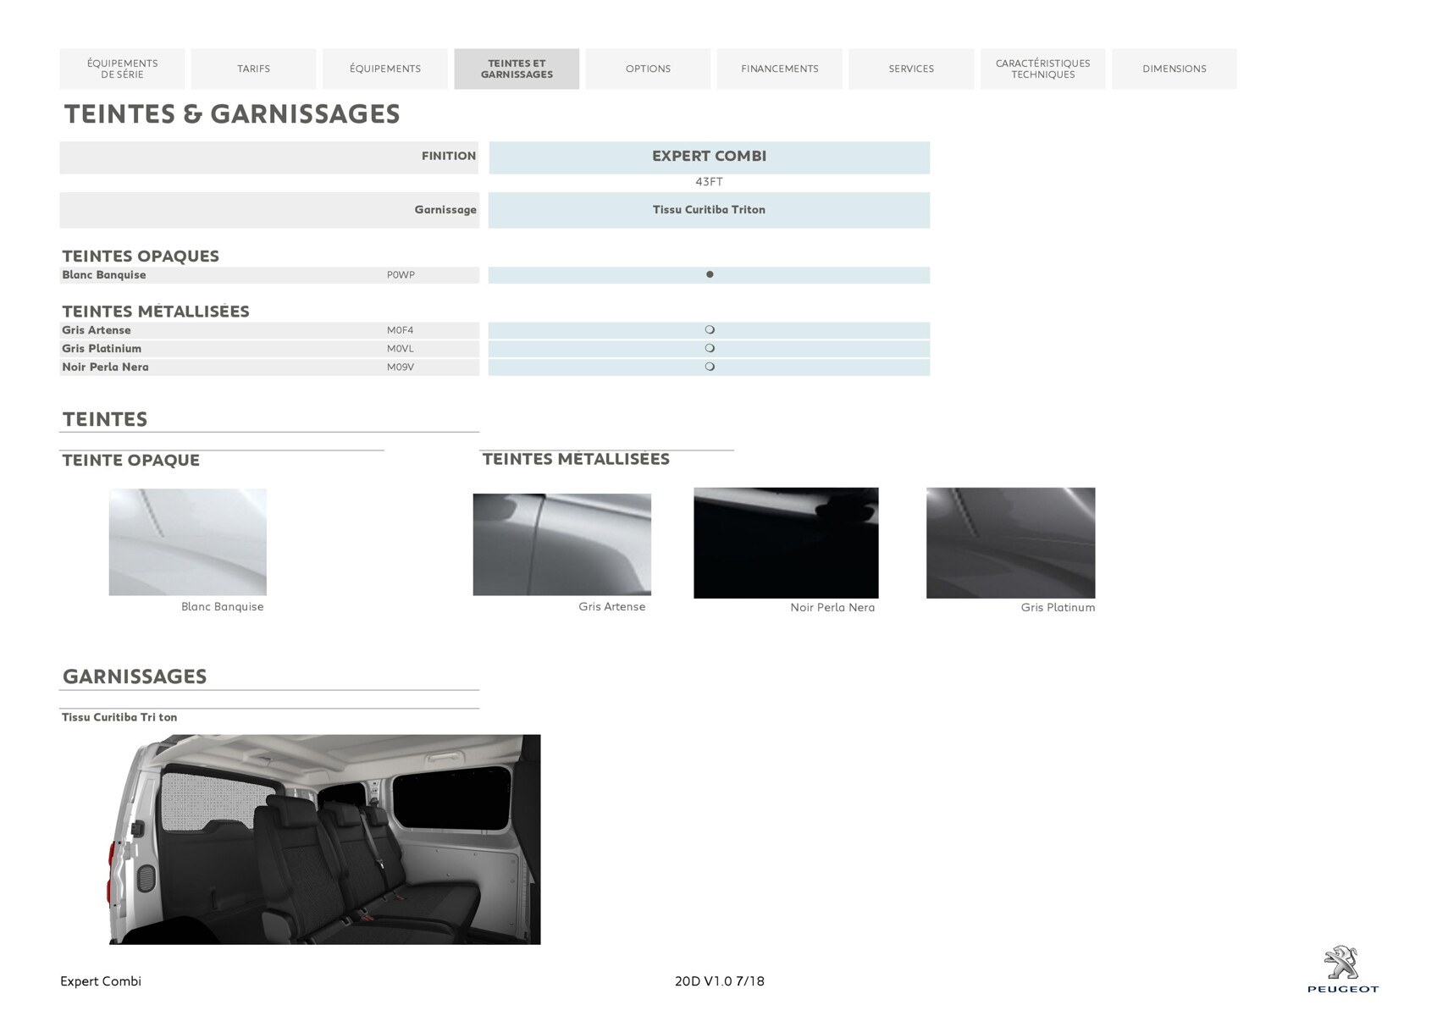Click the GARNISSAGES section heading
The height and width of the screenshot is (1016, 1437).
135,676
